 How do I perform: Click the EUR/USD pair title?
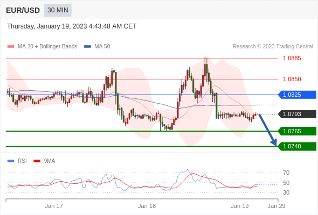click(23, 10)
